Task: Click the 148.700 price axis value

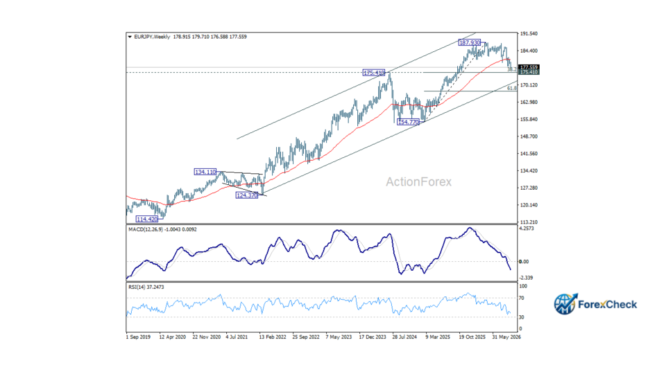Action: click(529, 136)
